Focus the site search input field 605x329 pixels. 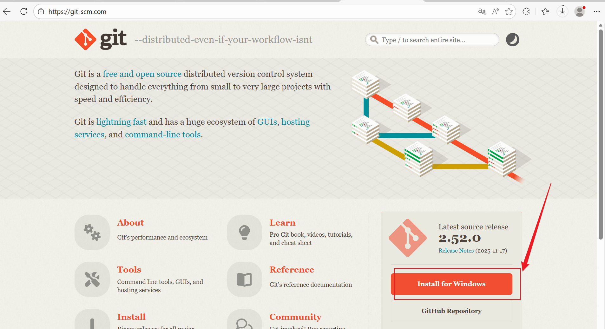[x=432, y=40]
